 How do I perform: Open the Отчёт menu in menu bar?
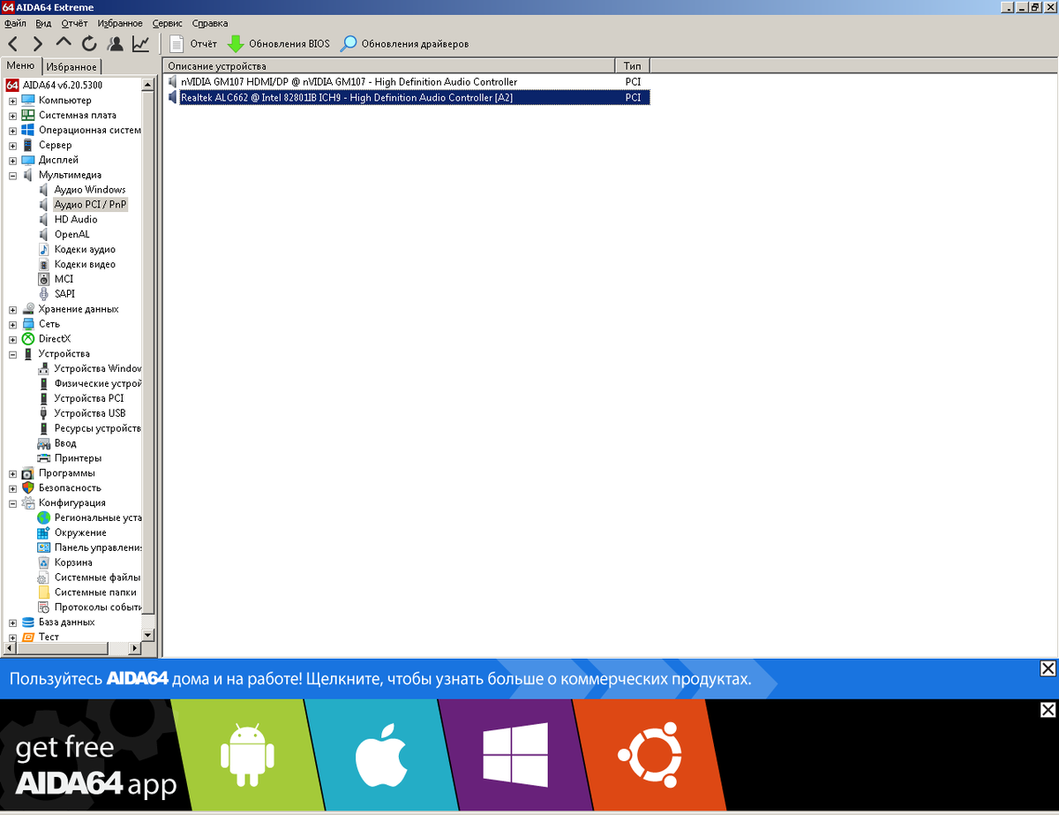[74, 23]
